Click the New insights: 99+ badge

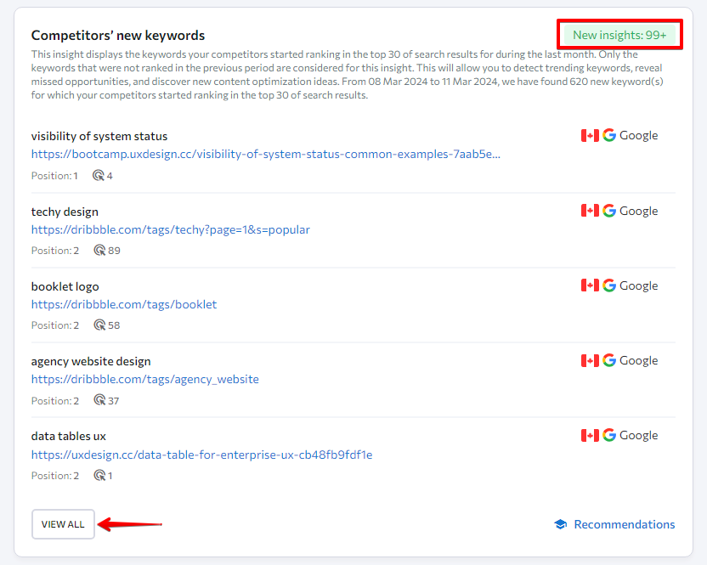click(619, 35)
